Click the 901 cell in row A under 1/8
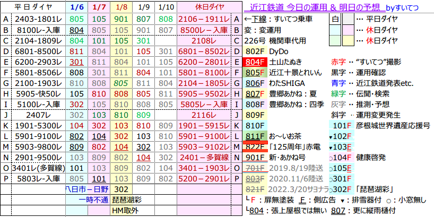Viewport: 434px width, 217px height. click(x=120, y=19)
